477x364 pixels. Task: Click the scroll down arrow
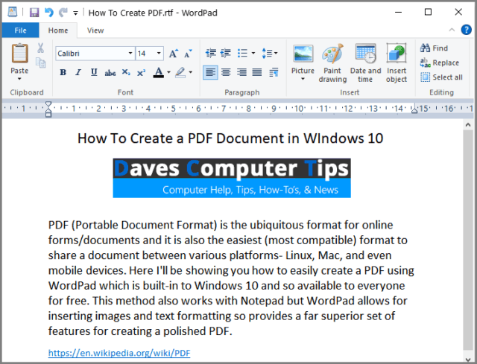(x=468, y=359)
